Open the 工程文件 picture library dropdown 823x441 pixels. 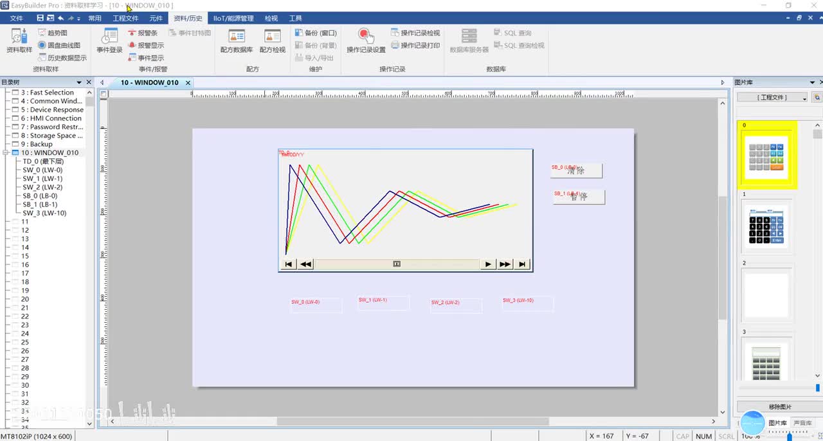(x=772, y=97)
